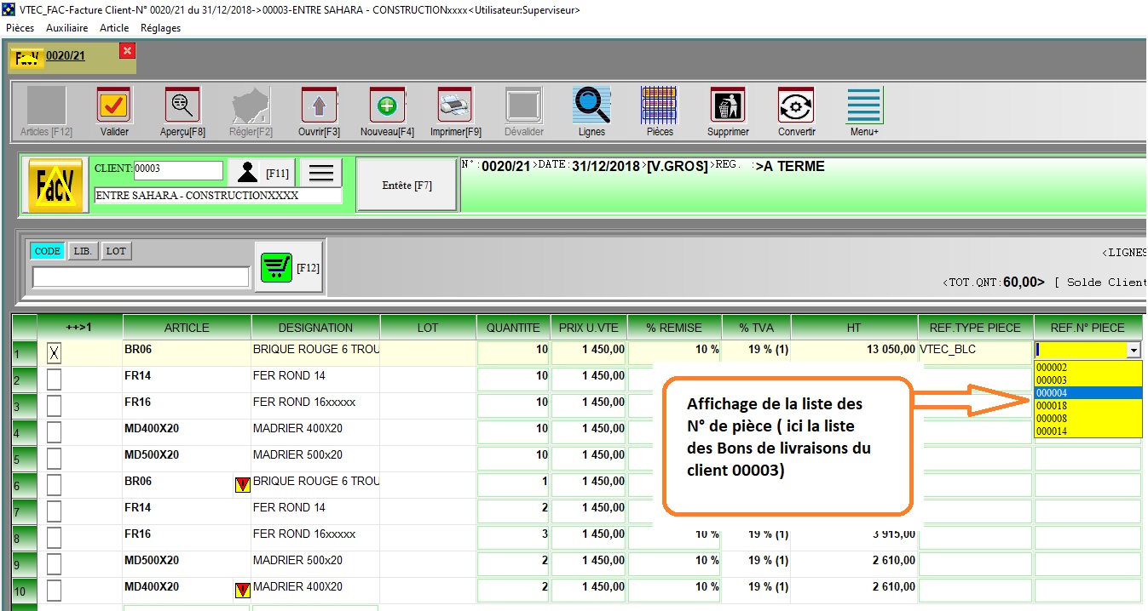This screenshot has width=1148, height=611.
Task: Tick the checkbox on row 6
Action: (54, 485)
